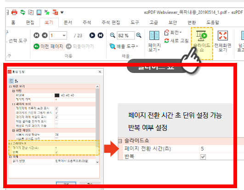Zoom in with the plus magnifier

pyautogui.click(x=138, y=35)
